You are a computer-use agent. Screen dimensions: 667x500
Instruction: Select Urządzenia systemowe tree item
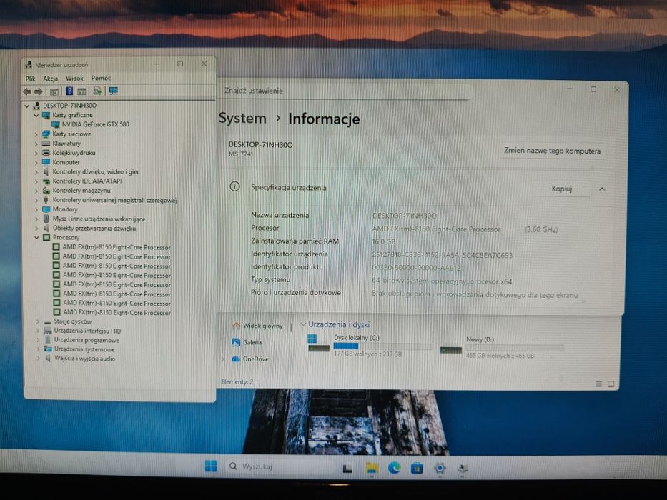84,349
